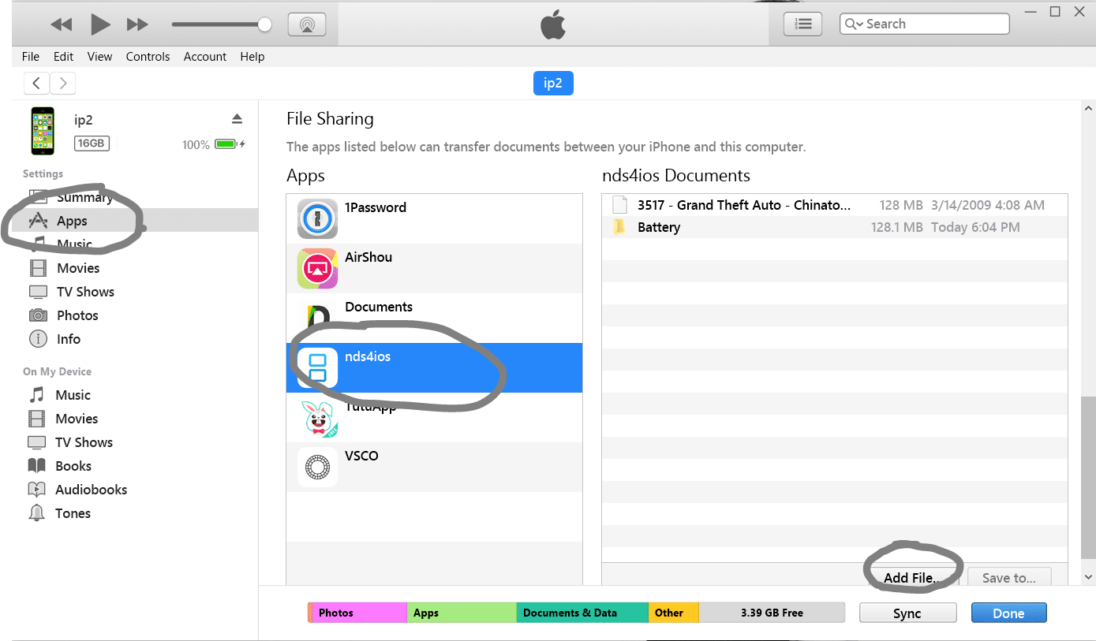This screenshot has width=1096, height=641.
Task: Select the 1Password app icon
Action: pyautogui.click(x=317, y=218)
